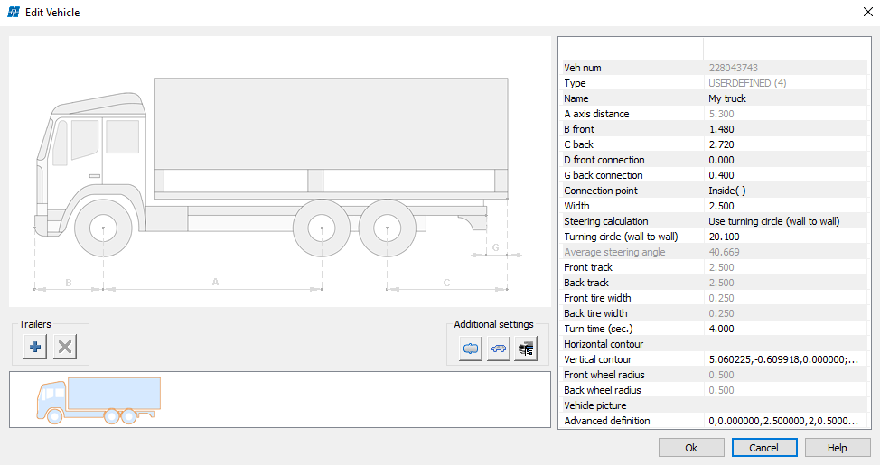Open the advanced definition settings icon
The height and width of the screenshot is (465, 880).
point(525,348)
